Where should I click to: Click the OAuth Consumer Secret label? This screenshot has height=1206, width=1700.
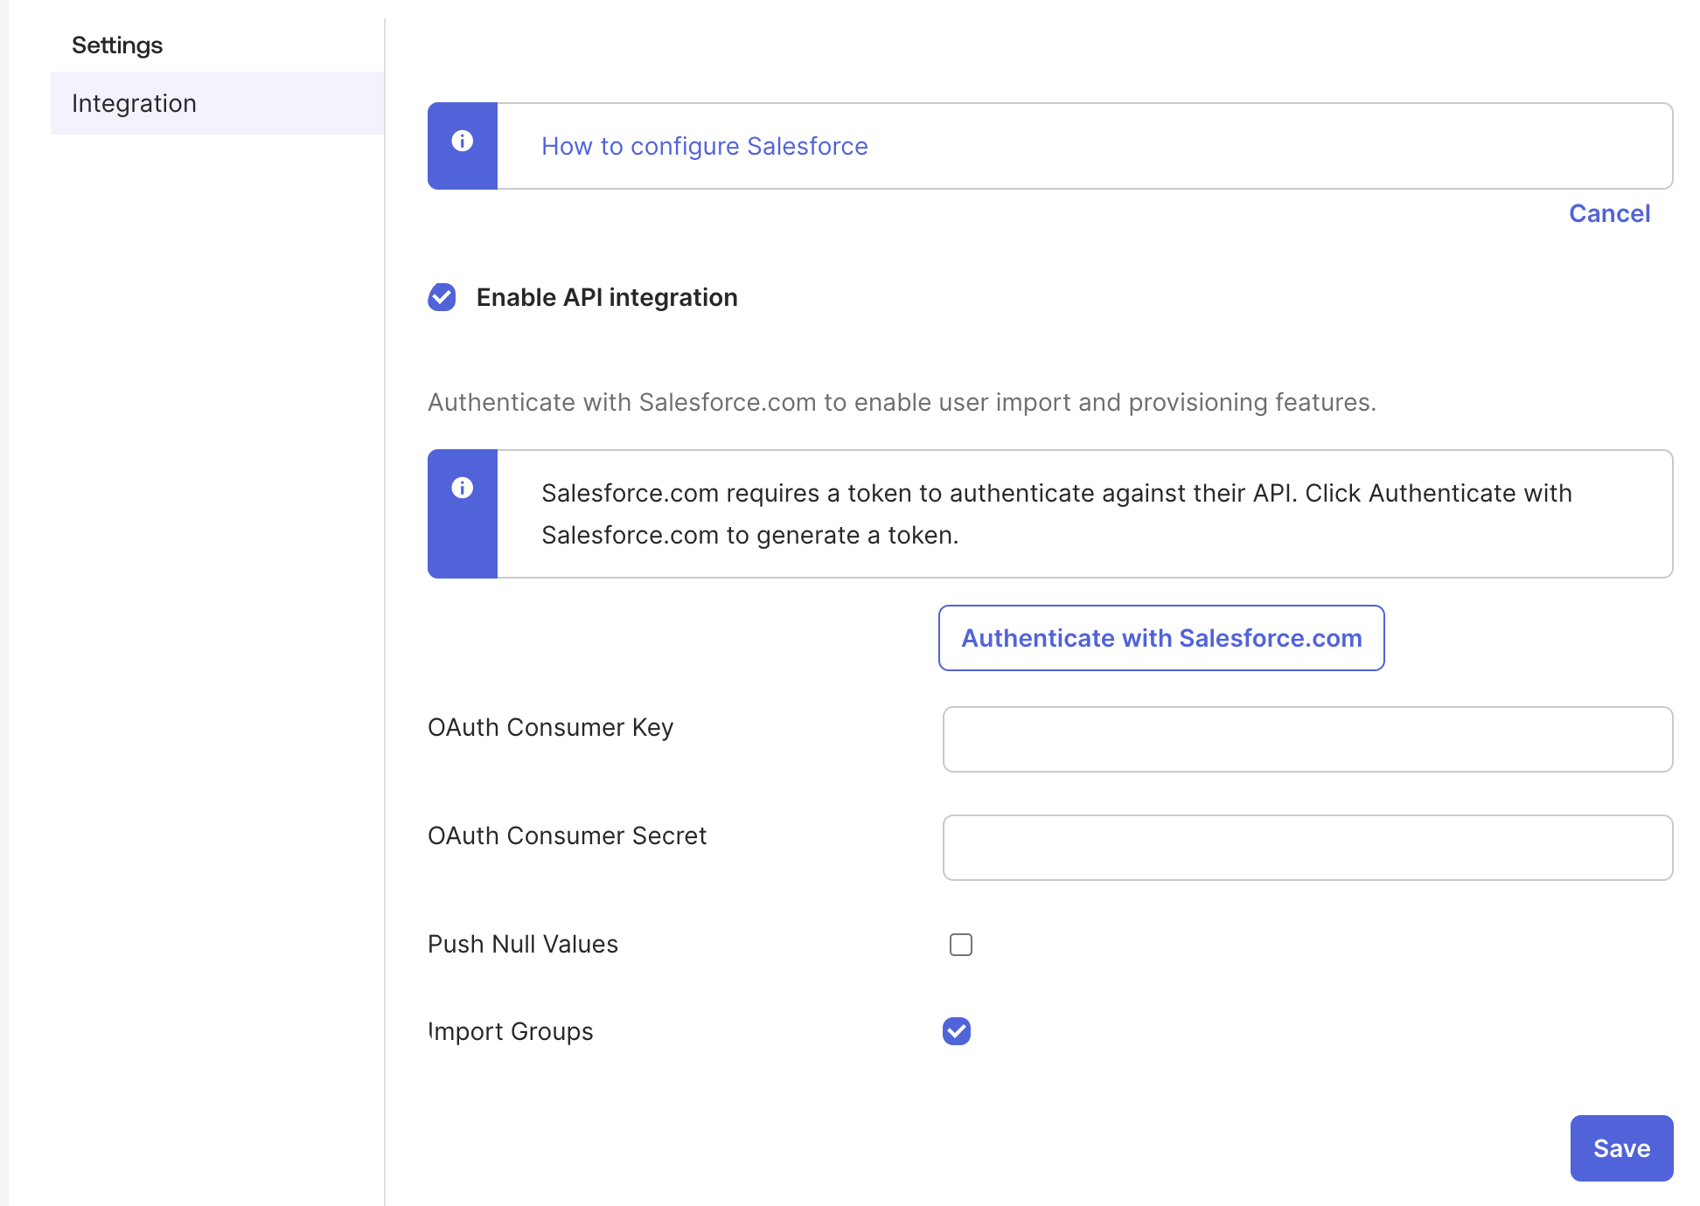coord(567,835)
